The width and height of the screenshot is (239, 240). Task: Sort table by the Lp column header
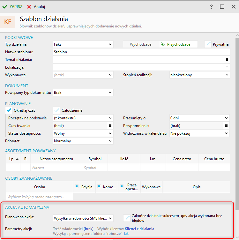pyautogui.click(x=13, y=159)
